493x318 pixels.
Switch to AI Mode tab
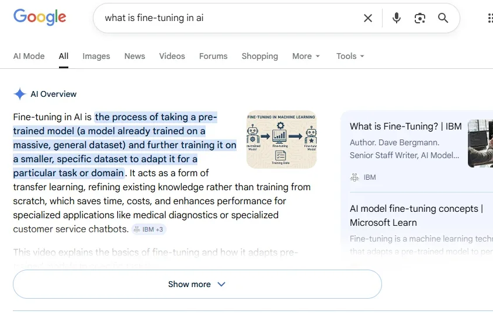29,56
